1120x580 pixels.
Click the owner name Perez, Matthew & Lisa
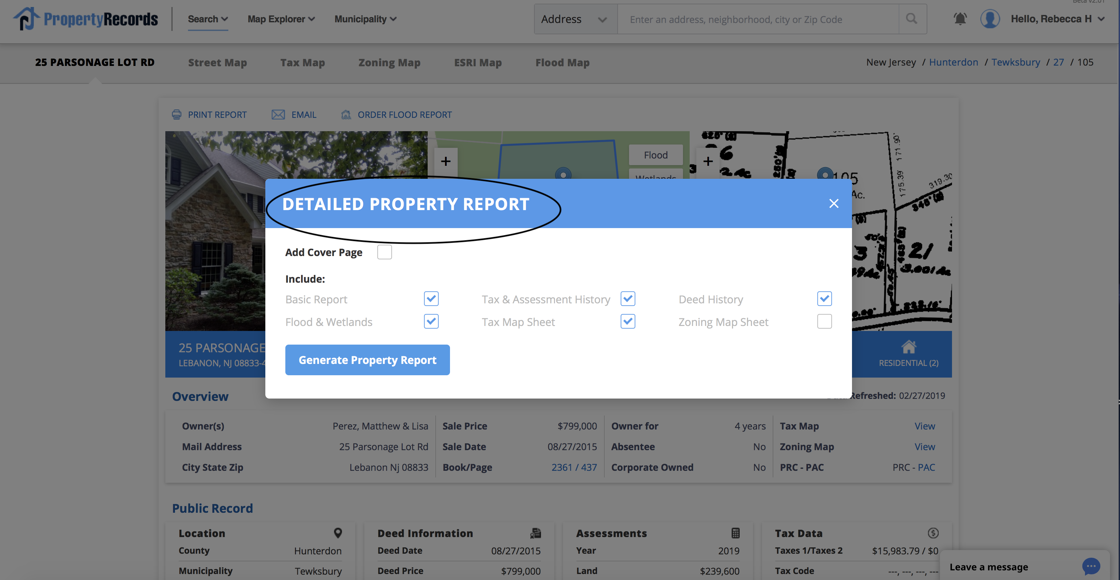380,426
